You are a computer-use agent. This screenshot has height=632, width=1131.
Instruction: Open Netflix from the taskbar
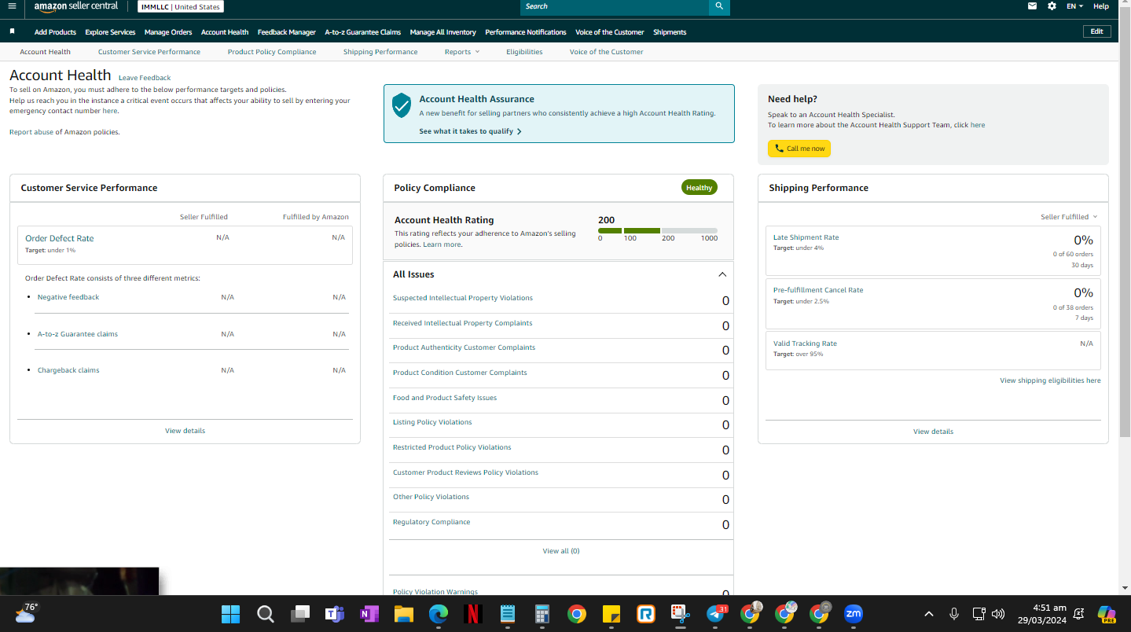(473, 614)
